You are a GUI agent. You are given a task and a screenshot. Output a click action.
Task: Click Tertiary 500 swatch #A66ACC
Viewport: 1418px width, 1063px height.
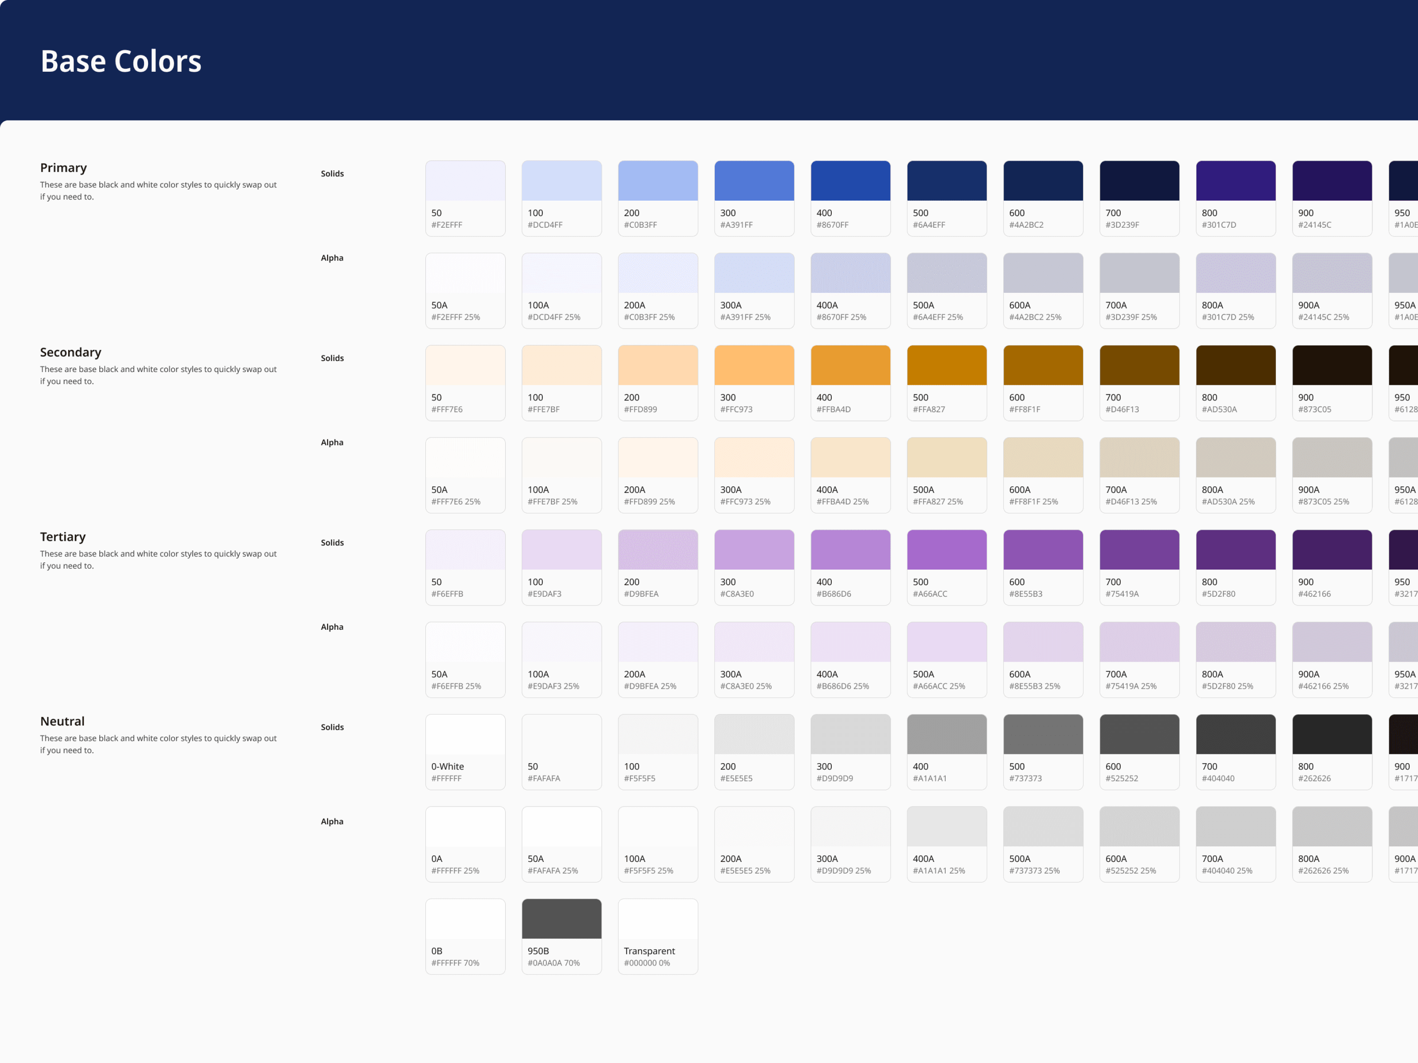(x=947, y=568)
